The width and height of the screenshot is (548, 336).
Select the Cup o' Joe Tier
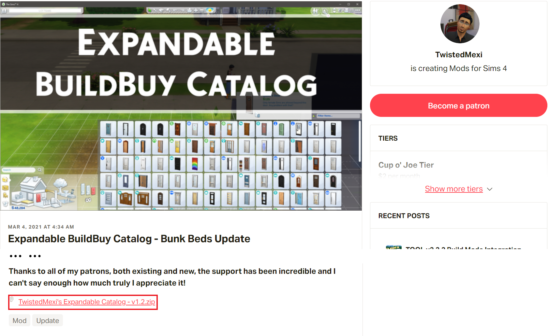tap(406, 165)
